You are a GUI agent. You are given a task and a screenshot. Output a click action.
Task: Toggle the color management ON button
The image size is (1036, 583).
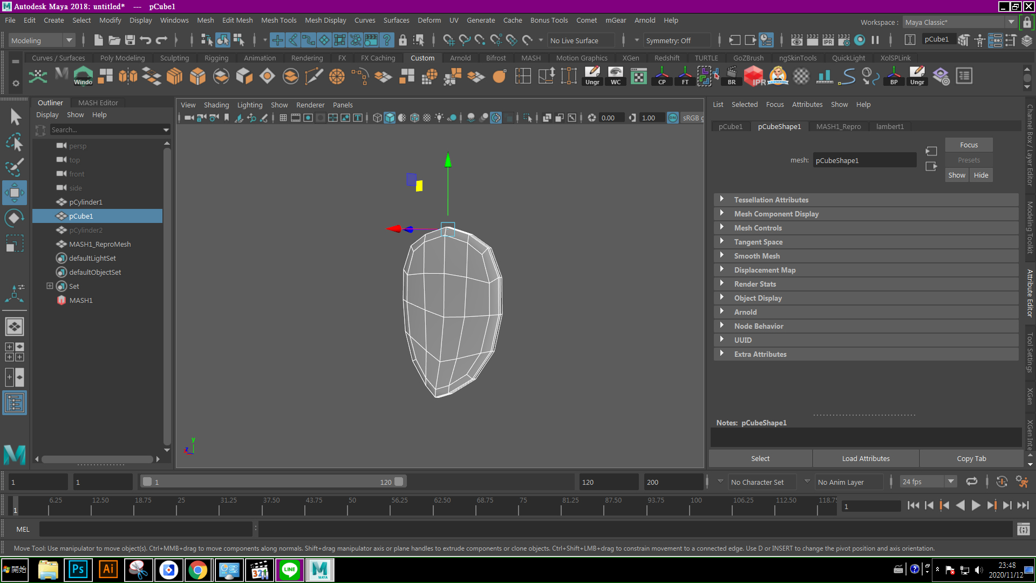tap(672, 118)
